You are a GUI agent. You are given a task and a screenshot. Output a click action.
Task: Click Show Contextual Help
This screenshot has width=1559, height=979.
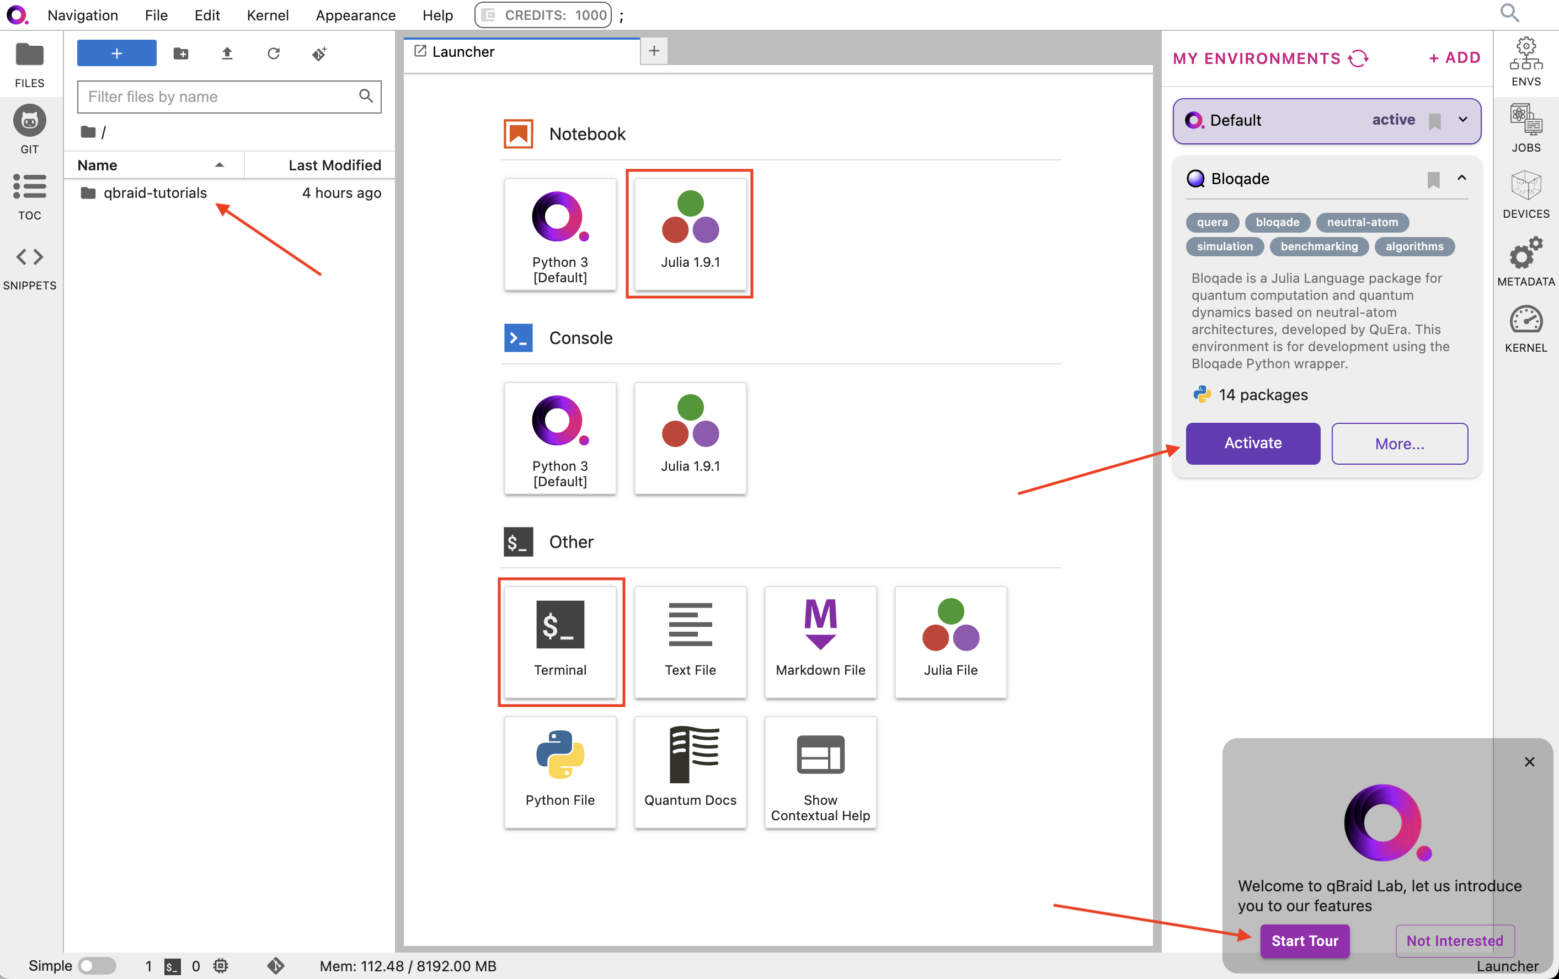click(820, 773)
